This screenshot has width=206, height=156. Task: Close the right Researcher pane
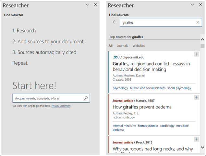200,5
